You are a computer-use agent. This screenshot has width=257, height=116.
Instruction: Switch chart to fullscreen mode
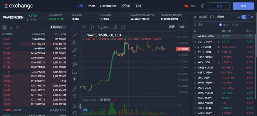(123, 27)
